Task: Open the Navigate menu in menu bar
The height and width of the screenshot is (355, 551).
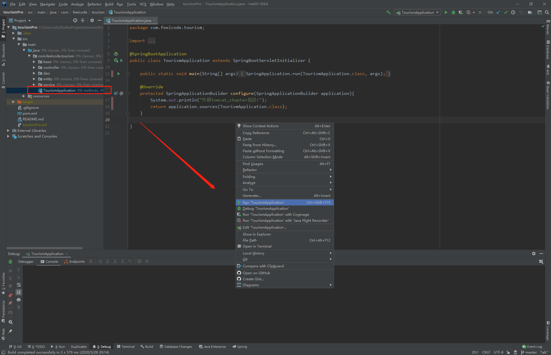Action: [47, 4]
